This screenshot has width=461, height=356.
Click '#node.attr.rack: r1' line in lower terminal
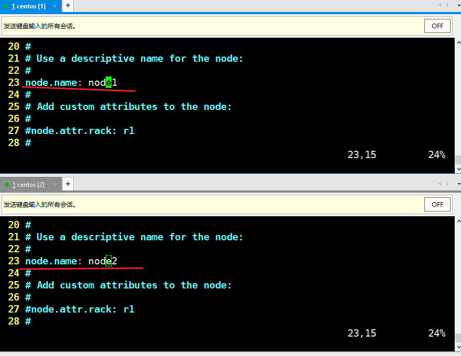(80, 309)
